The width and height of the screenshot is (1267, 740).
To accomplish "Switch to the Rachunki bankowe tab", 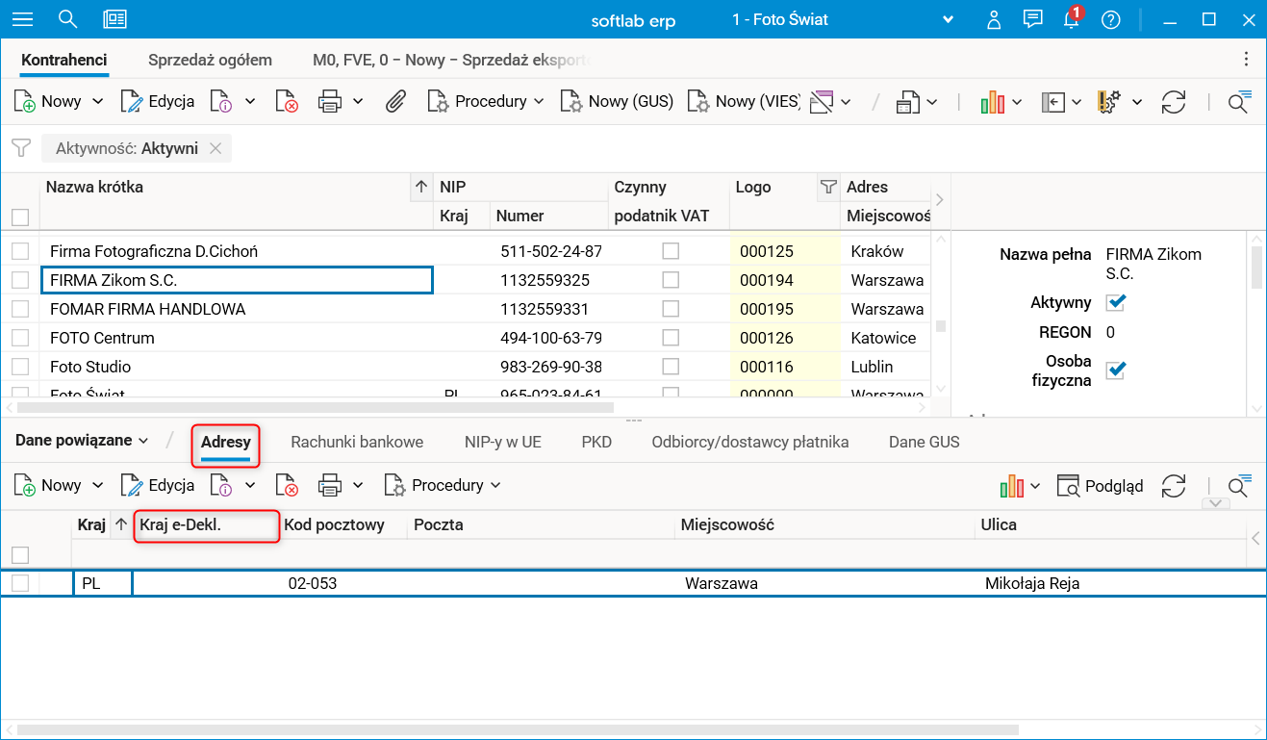I will pos(357,442).
